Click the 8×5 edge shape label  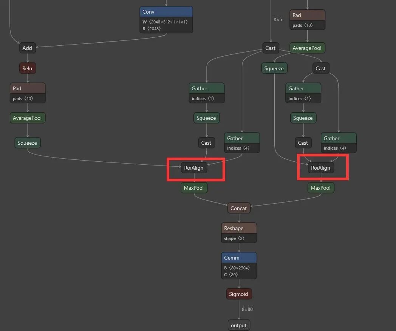278,19
